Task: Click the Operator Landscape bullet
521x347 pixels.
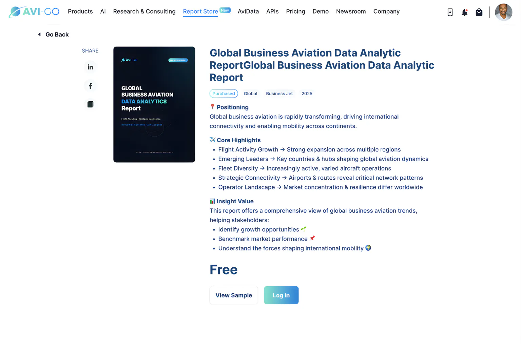Action: (321, 187)
